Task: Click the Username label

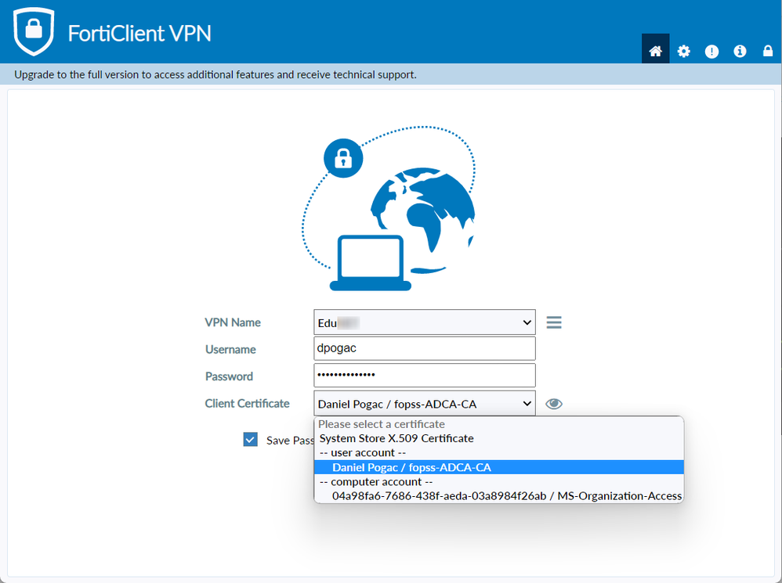Action: [x=230, y=350]
